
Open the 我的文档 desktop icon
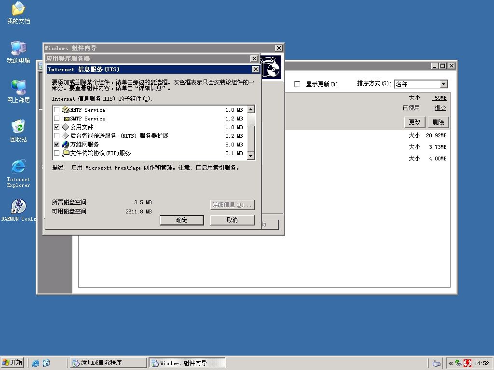tap(18, 13)
